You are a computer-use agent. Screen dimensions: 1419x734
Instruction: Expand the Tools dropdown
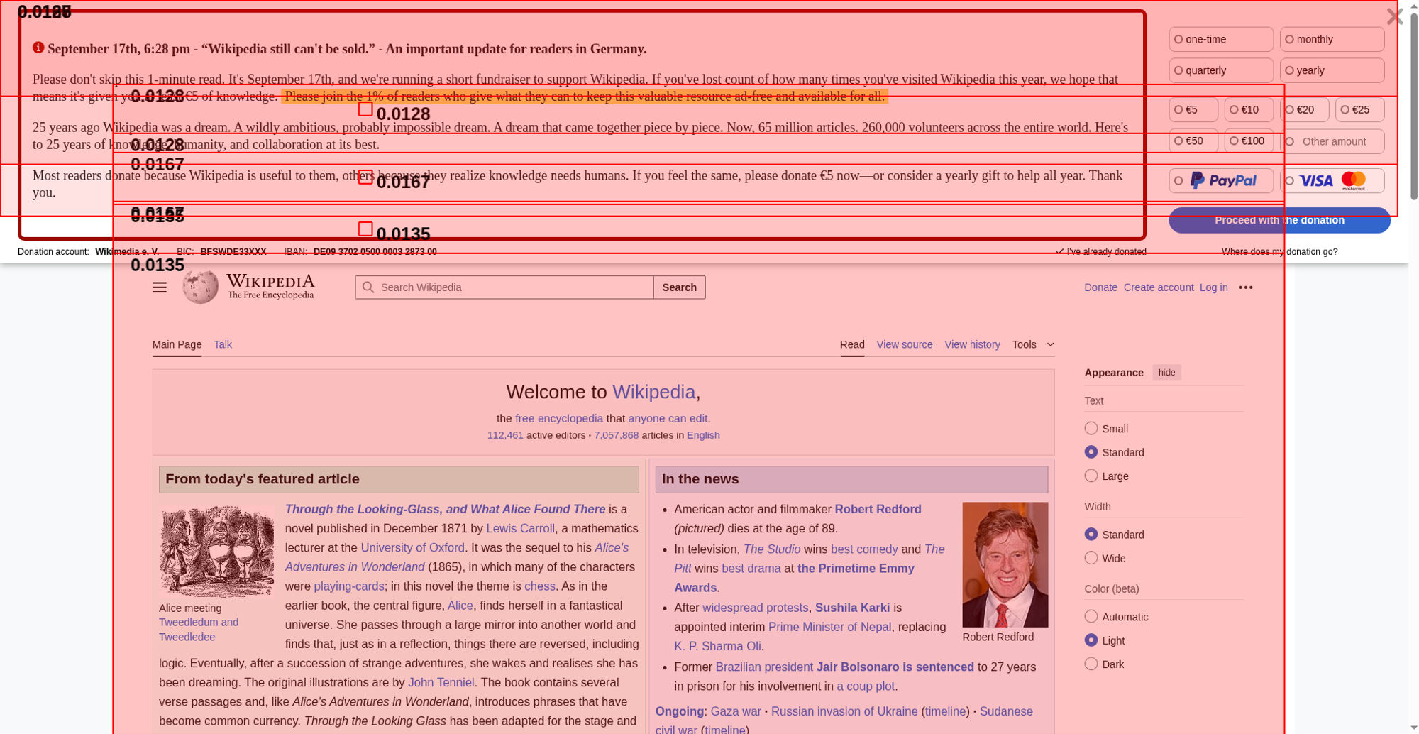(1032, 344)
